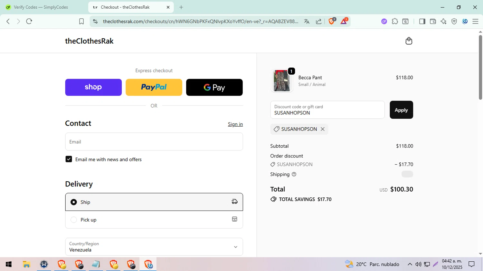The height and width of the screenshot is (271, 483).
Task: Switch to the Verify Codes SimplyCodes tab
Action: pyautogui.click(x=41, y=7)
